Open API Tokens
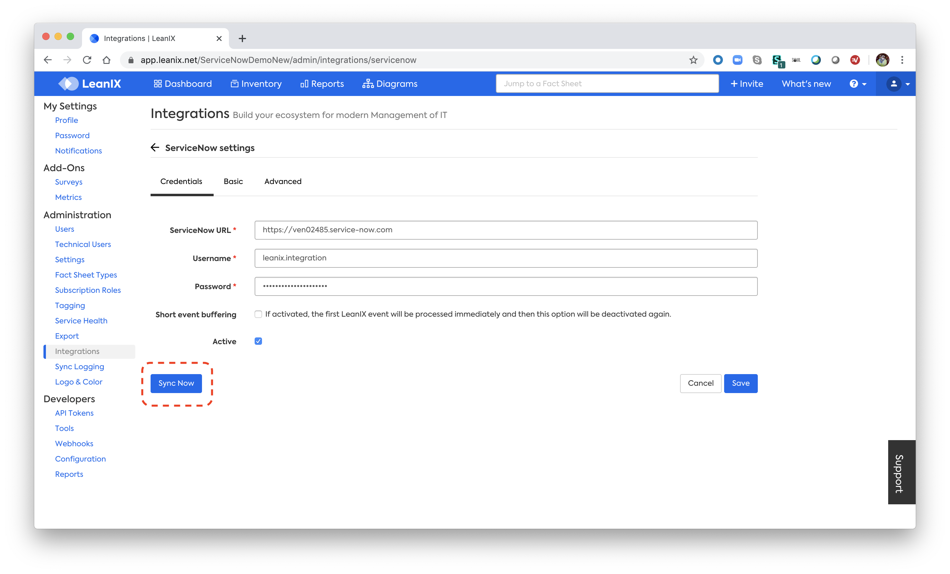The image size is (950, 574). [x=74, y=413]
